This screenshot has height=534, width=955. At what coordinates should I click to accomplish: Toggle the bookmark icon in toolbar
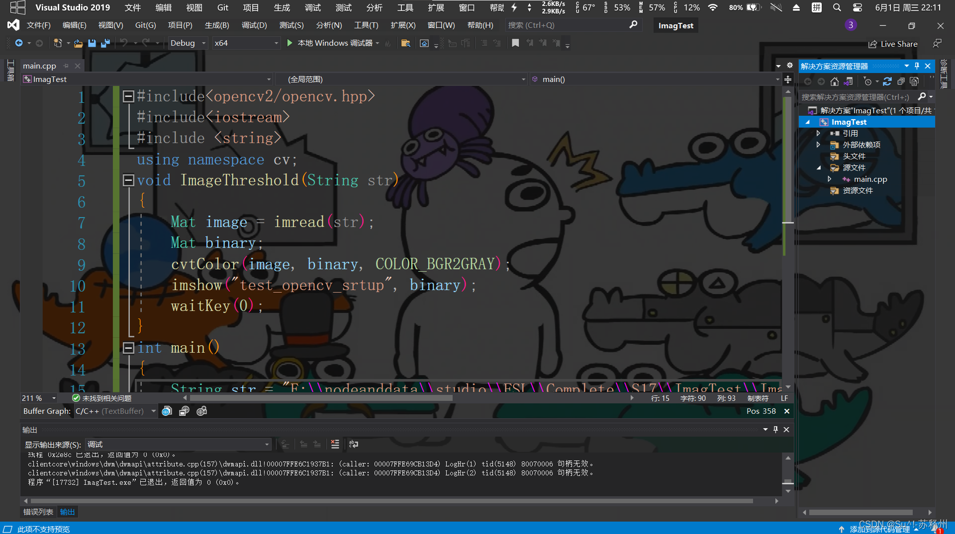coord(515,43)
